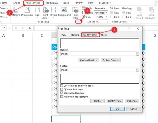Enable Different odd and even pages
This screenshot has width=158, height=123.
tap(62, 86)
